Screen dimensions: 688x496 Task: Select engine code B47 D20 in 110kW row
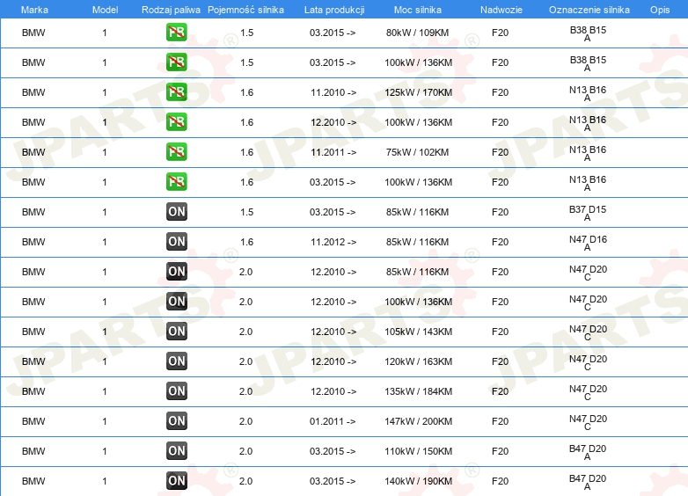pyautogui.click(x=588, y=452)
